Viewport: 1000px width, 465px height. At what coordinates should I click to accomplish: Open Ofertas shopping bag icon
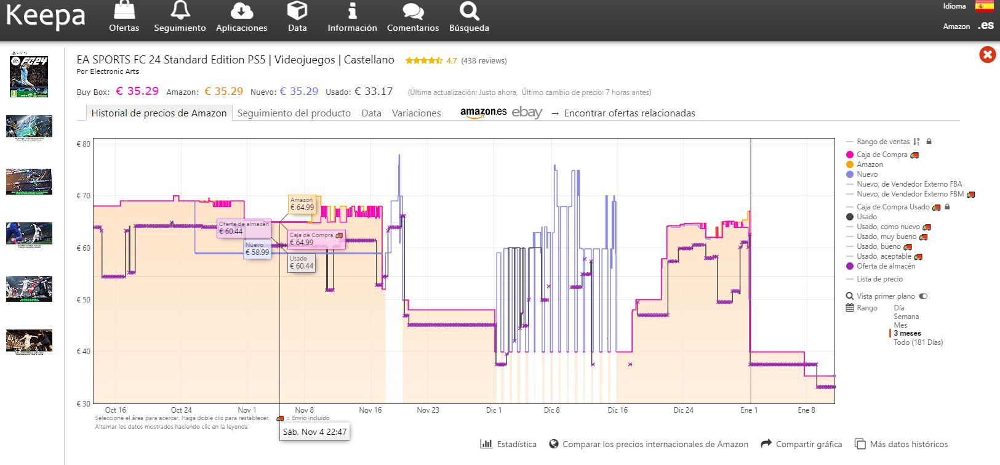pyautogui.click(x=124, y=10)
